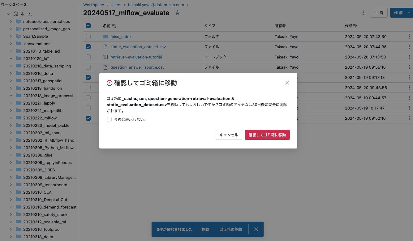The image size is (413, 241).
Task: Click the home icon next to ホーム
Action: [15, 14]
